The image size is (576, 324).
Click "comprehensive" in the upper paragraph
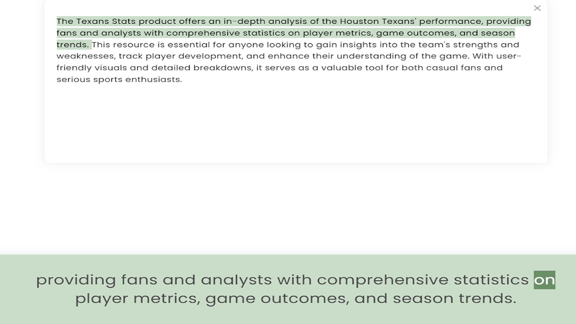pos(203,33)
